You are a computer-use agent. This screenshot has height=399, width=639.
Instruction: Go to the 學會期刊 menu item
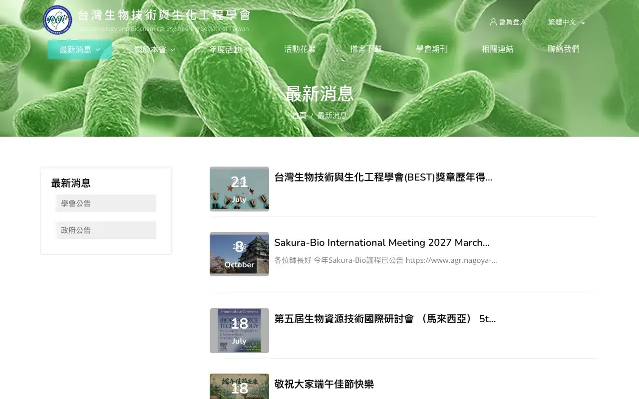tap(432, 49)
